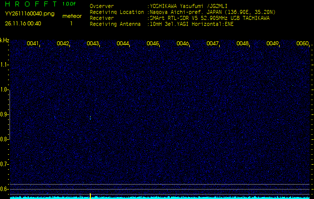Click the bright echo dot near 0.9 kHz
The height and width of the screenshot is (199, 314).
(90, 118)
